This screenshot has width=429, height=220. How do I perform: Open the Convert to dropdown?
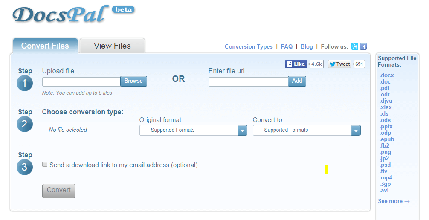307,130
